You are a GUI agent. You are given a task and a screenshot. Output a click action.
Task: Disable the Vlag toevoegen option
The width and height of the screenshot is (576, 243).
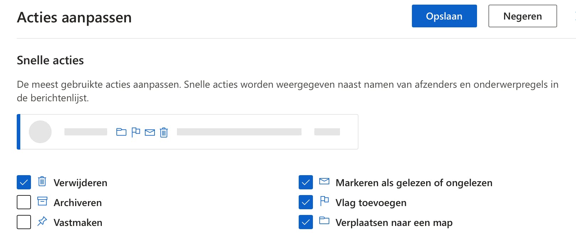tap(305, 202)
